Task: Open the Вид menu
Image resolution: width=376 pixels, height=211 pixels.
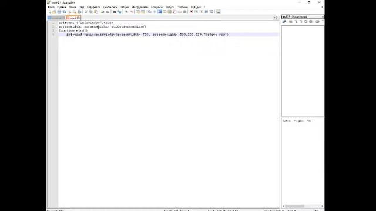Action: click(82, 7)
